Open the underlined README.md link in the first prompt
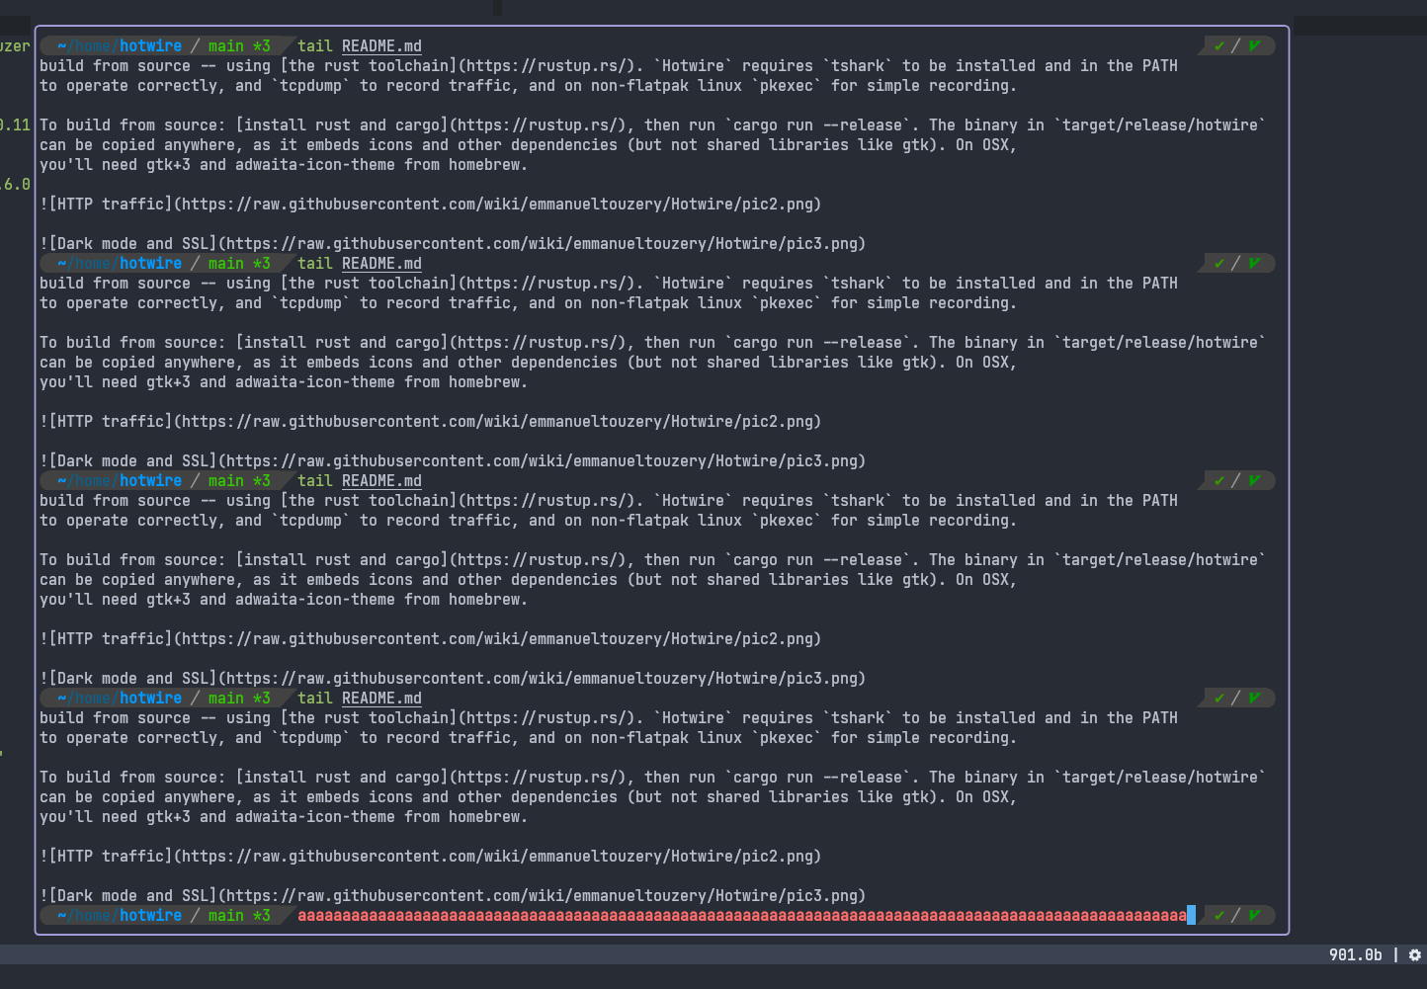This screenshot has height=989, width=1427. click(381, 44)
